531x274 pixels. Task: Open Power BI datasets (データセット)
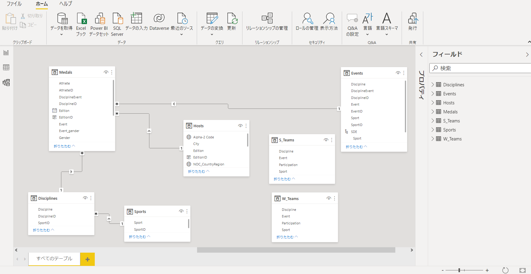pos(99,24)
